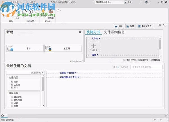Click the shortcuts panel vertical scrollbar thumb
Image resolution: width=169 pixels, height=122 pixels.
160,44
